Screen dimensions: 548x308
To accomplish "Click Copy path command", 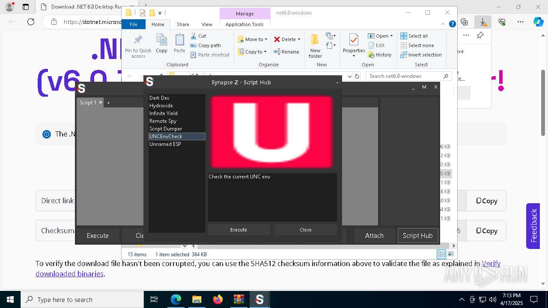I will [x=206, y=45].
